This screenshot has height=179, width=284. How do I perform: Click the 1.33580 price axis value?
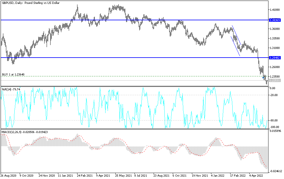point(275,38)
